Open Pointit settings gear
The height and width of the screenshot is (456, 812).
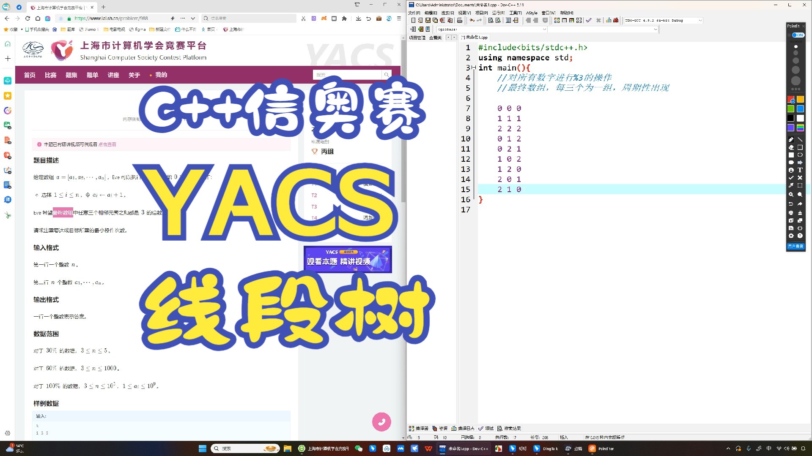point(791,236)
